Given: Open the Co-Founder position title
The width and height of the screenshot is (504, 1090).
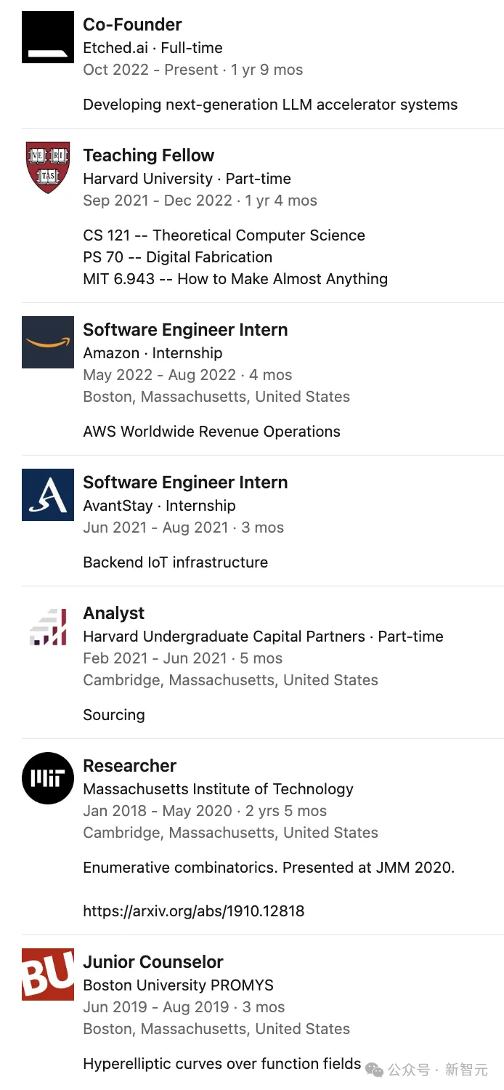Looking at the screenshot, I should (x=132, y=25).
